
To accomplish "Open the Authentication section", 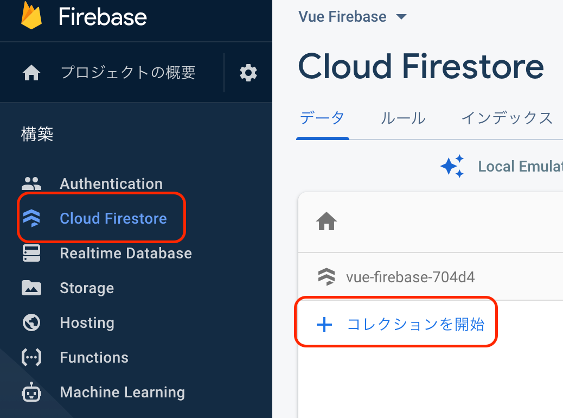I will click(x=111, y=183).
